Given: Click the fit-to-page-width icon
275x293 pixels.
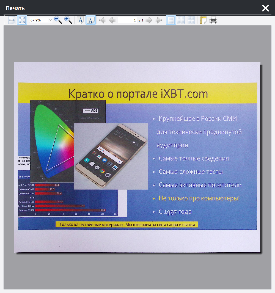Looking at the screenshot, I should (12, 20).
